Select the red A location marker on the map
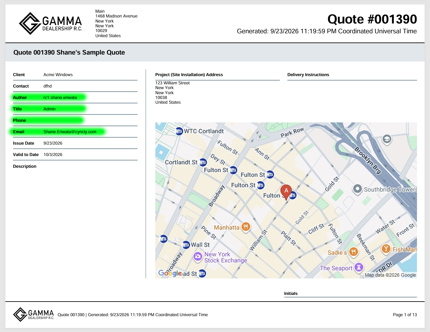The image size is (430, 332). [x=286, y=192]
